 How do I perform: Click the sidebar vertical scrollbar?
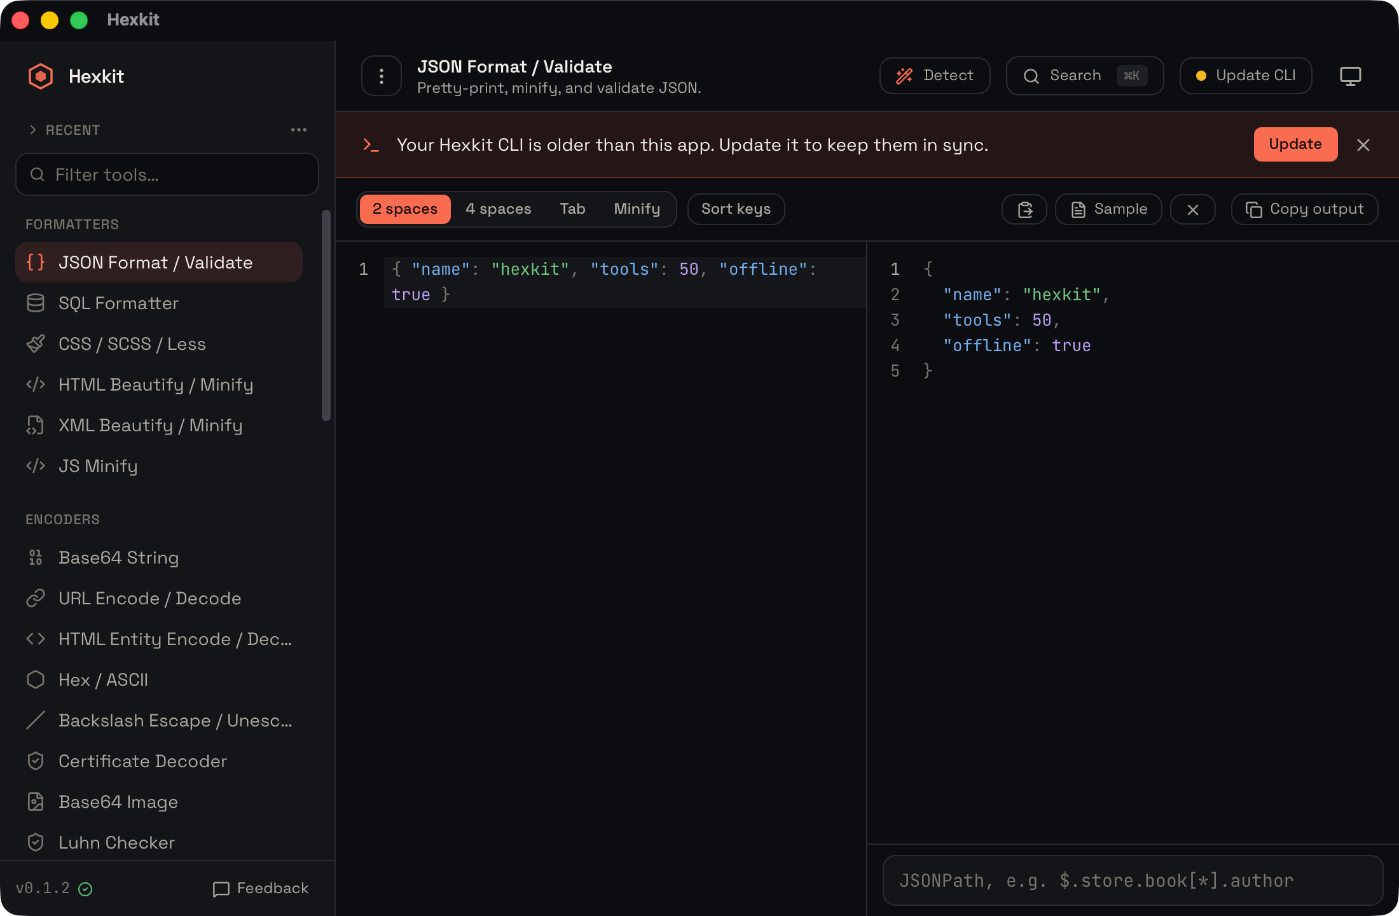click(x=326, y=316)
